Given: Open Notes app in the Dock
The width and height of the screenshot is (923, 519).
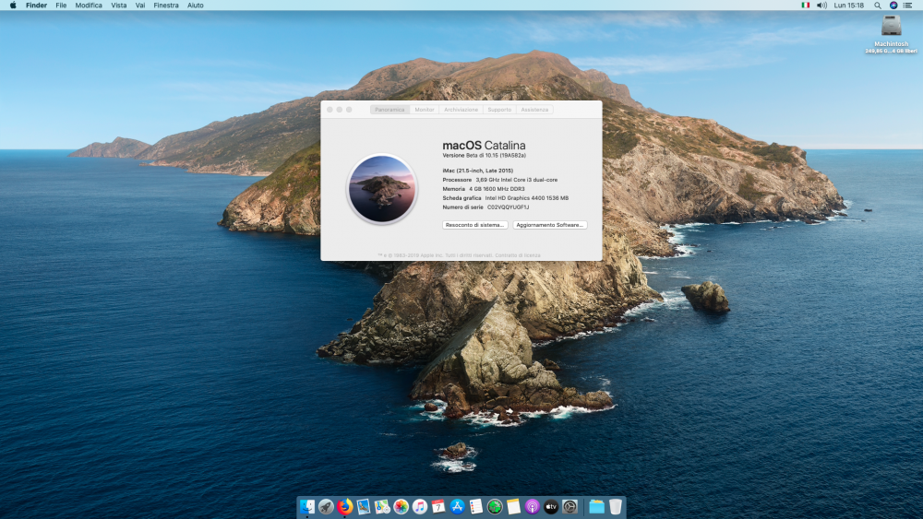Looking at the screenshot, I should coord(514,506).
